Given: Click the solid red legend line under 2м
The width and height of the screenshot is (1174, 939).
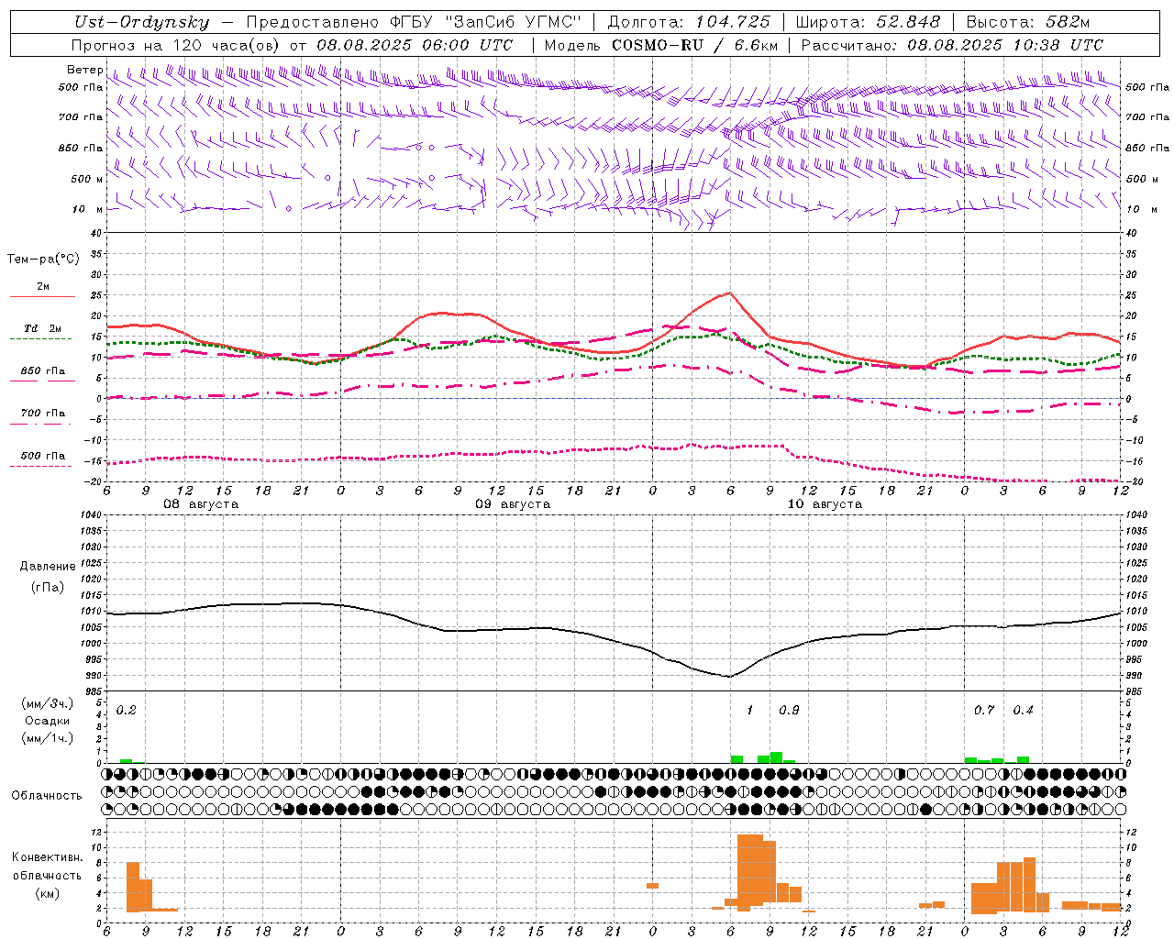Looking at the screenshot, I should pyautogui.click(x=42, y=297).
